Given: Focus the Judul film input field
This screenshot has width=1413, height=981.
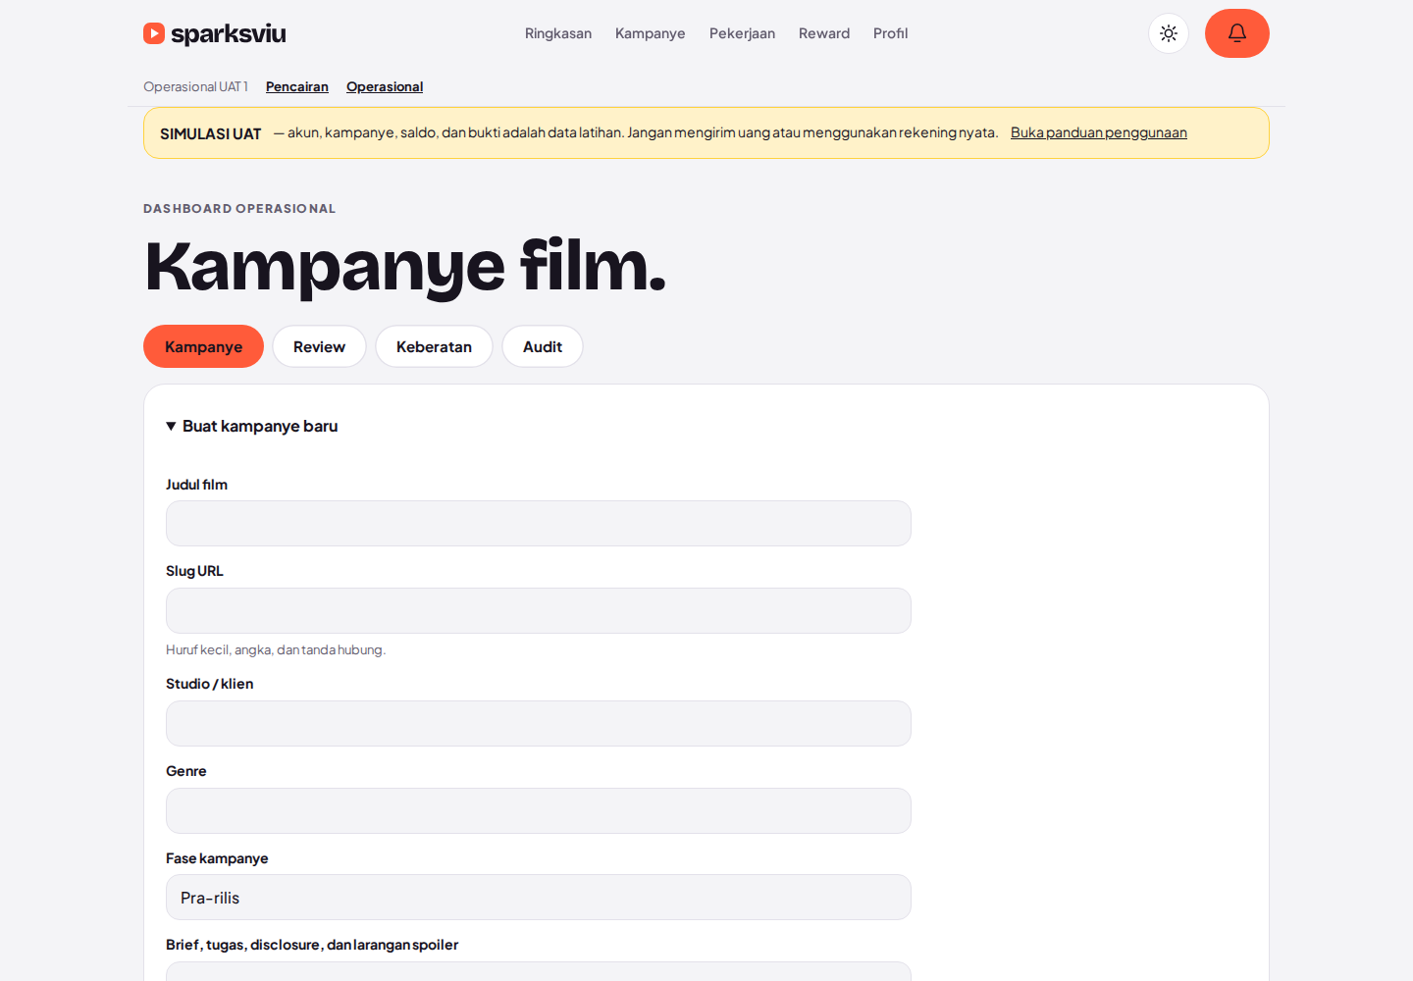Looking at the screenshot, I should 539,524.
